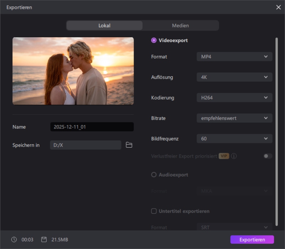The height and width of the screenshot is (249, 285).
Task: Enable the Untertitel exportieren checkbox
Action: point(154,211)
